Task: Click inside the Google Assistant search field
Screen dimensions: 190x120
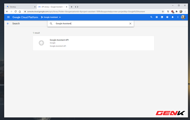Action: (91, 23)
